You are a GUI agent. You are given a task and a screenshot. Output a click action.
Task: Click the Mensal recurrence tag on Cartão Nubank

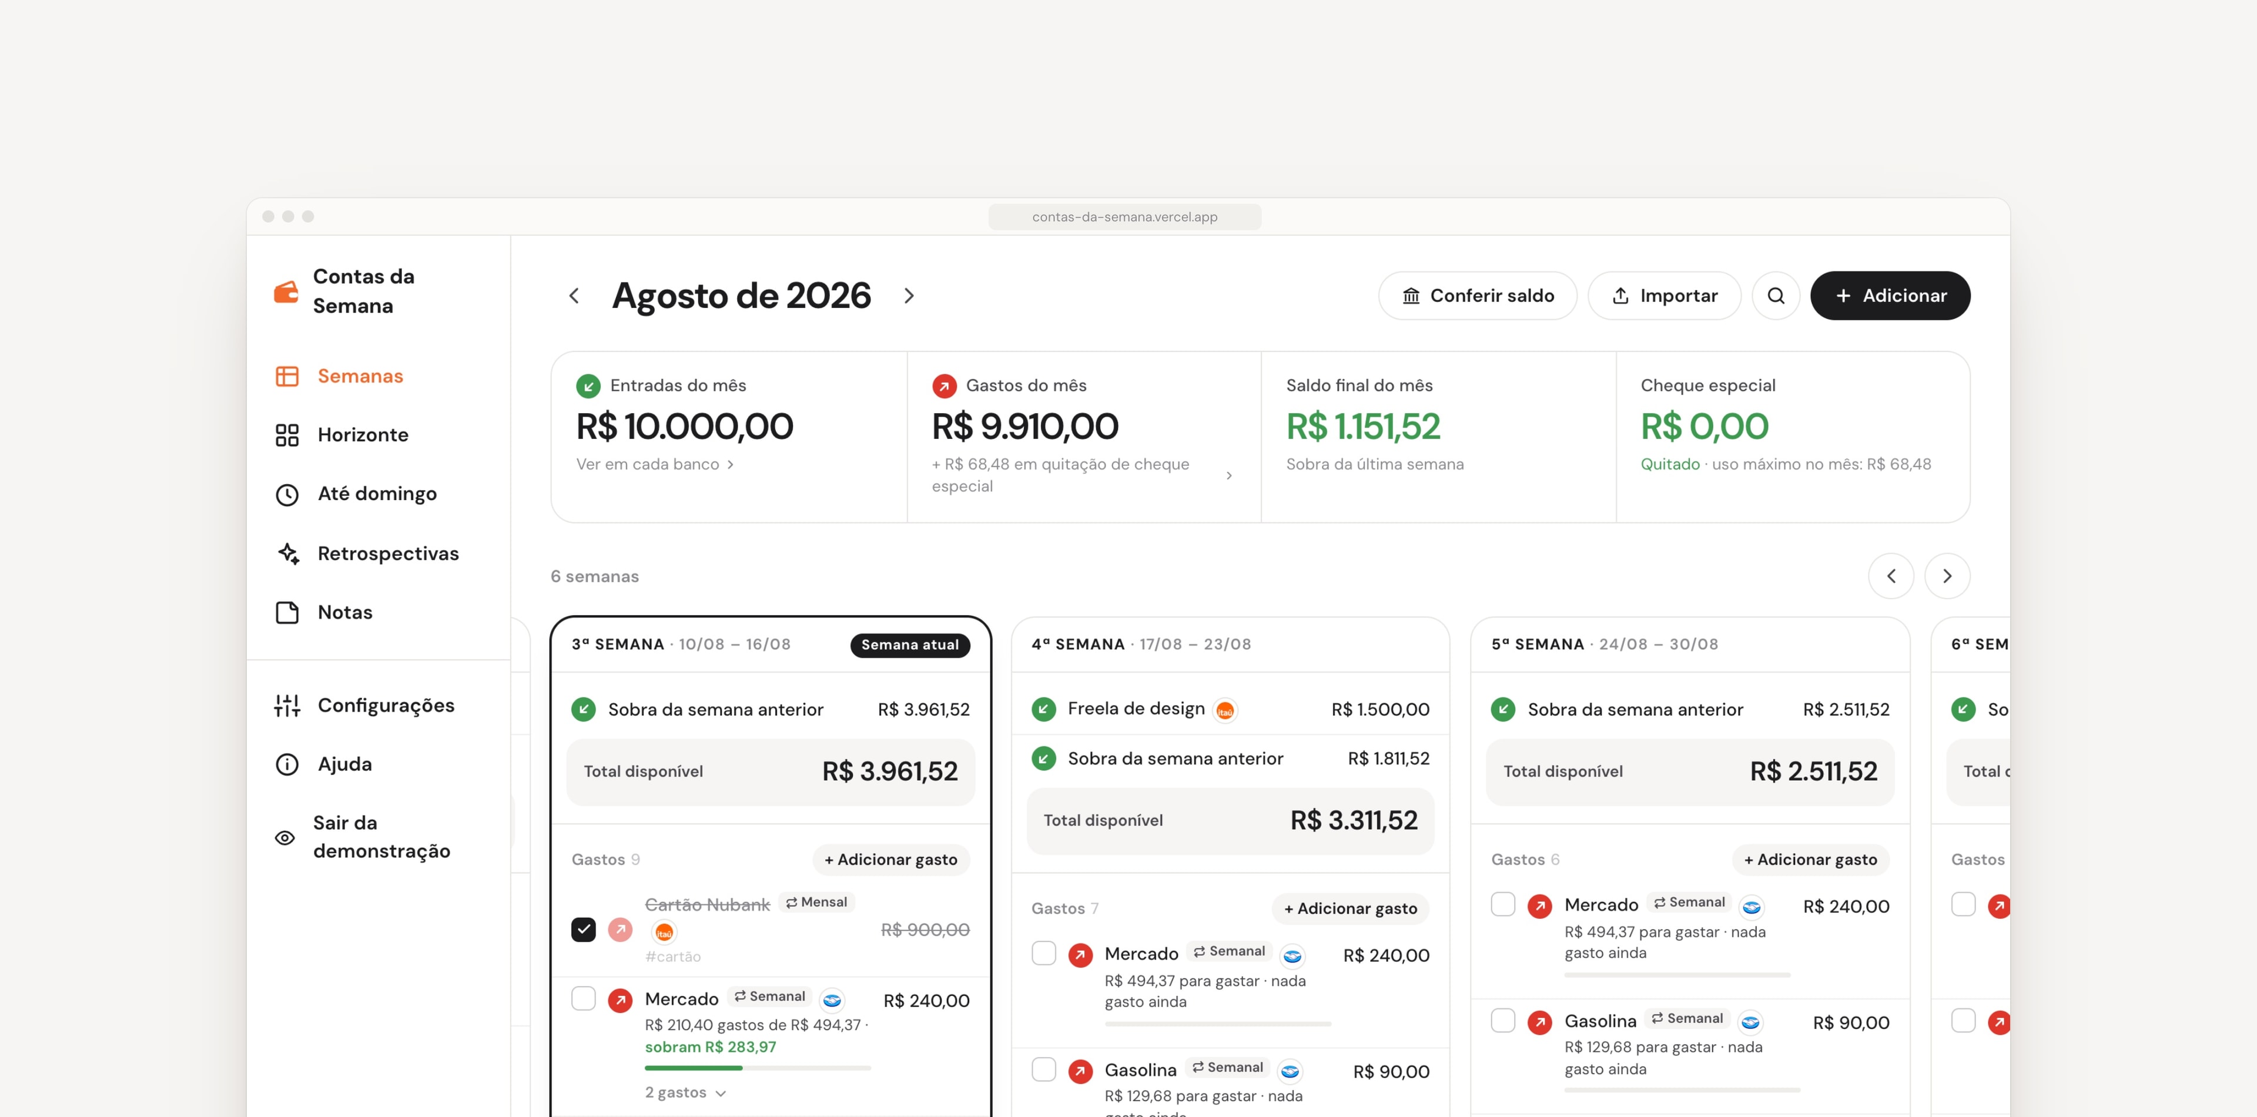[816, 903]
